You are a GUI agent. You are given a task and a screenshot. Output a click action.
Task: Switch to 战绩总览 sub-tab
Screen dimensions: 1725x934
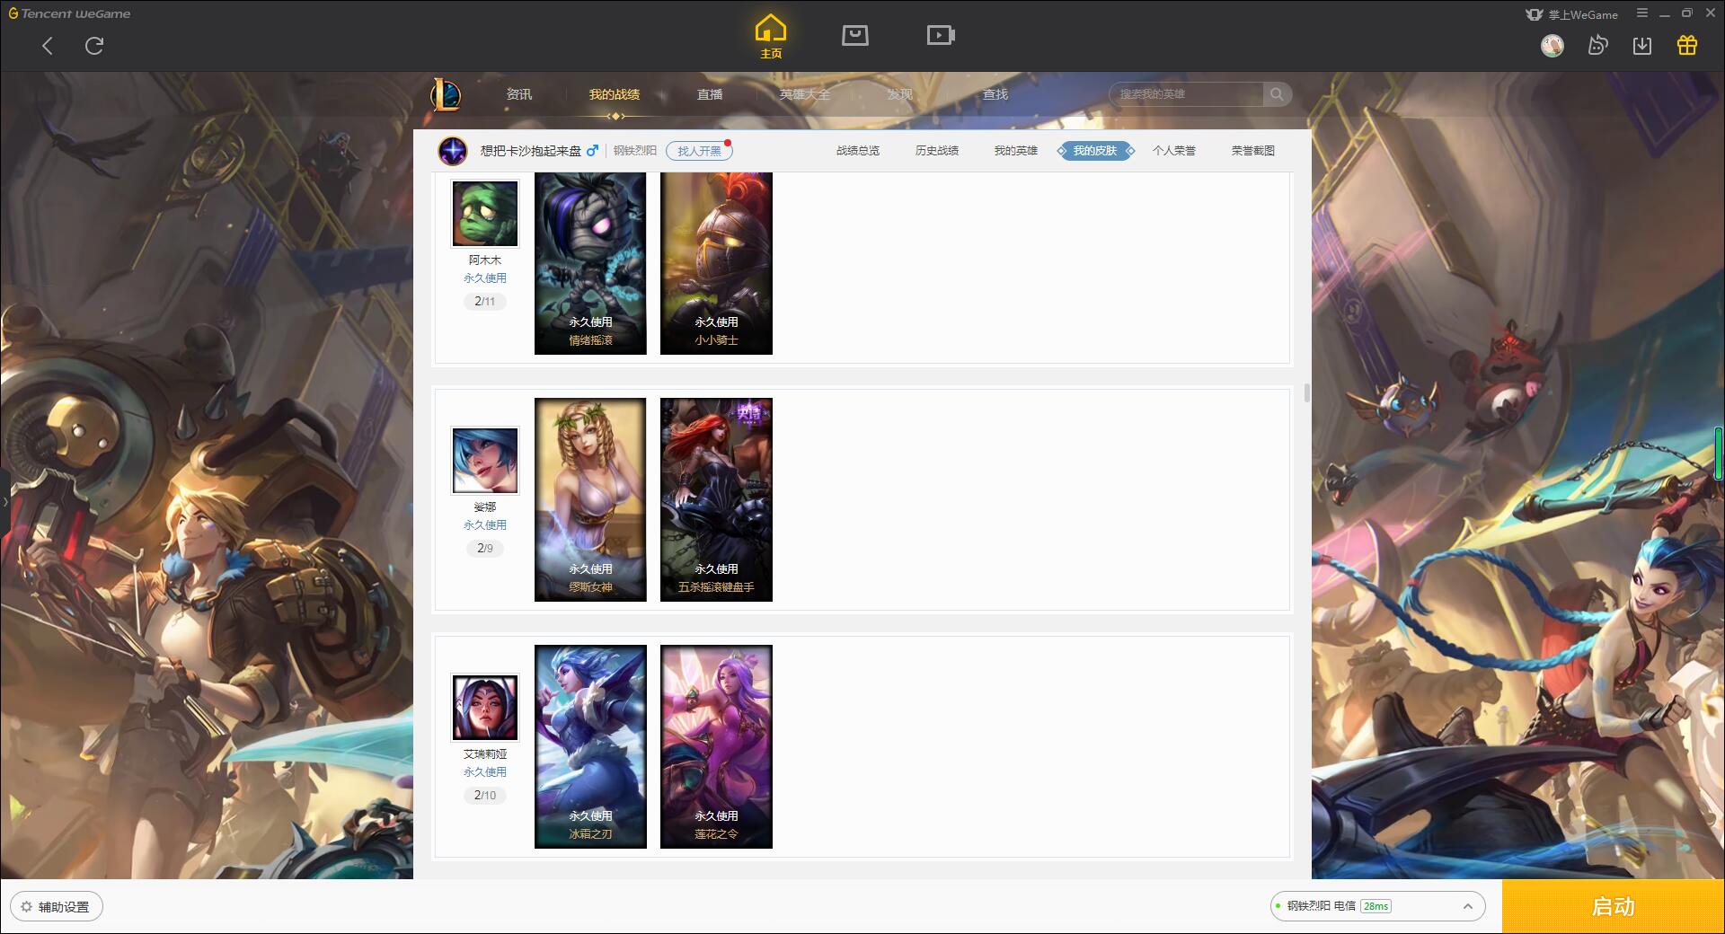click(858, 151)
